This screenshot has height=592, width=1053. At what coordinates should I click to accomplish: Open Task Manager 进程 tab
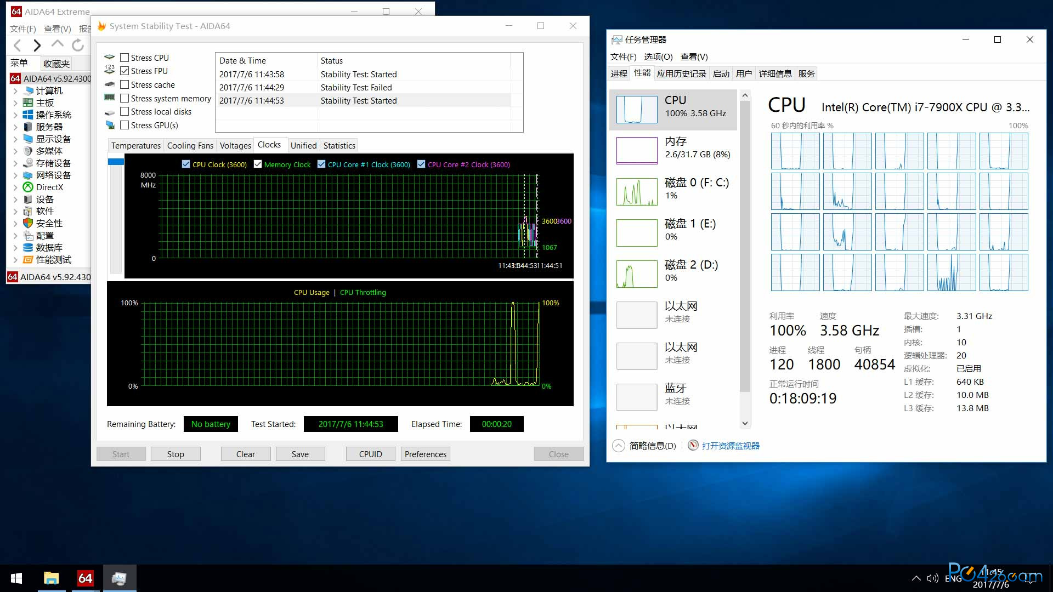619,73
